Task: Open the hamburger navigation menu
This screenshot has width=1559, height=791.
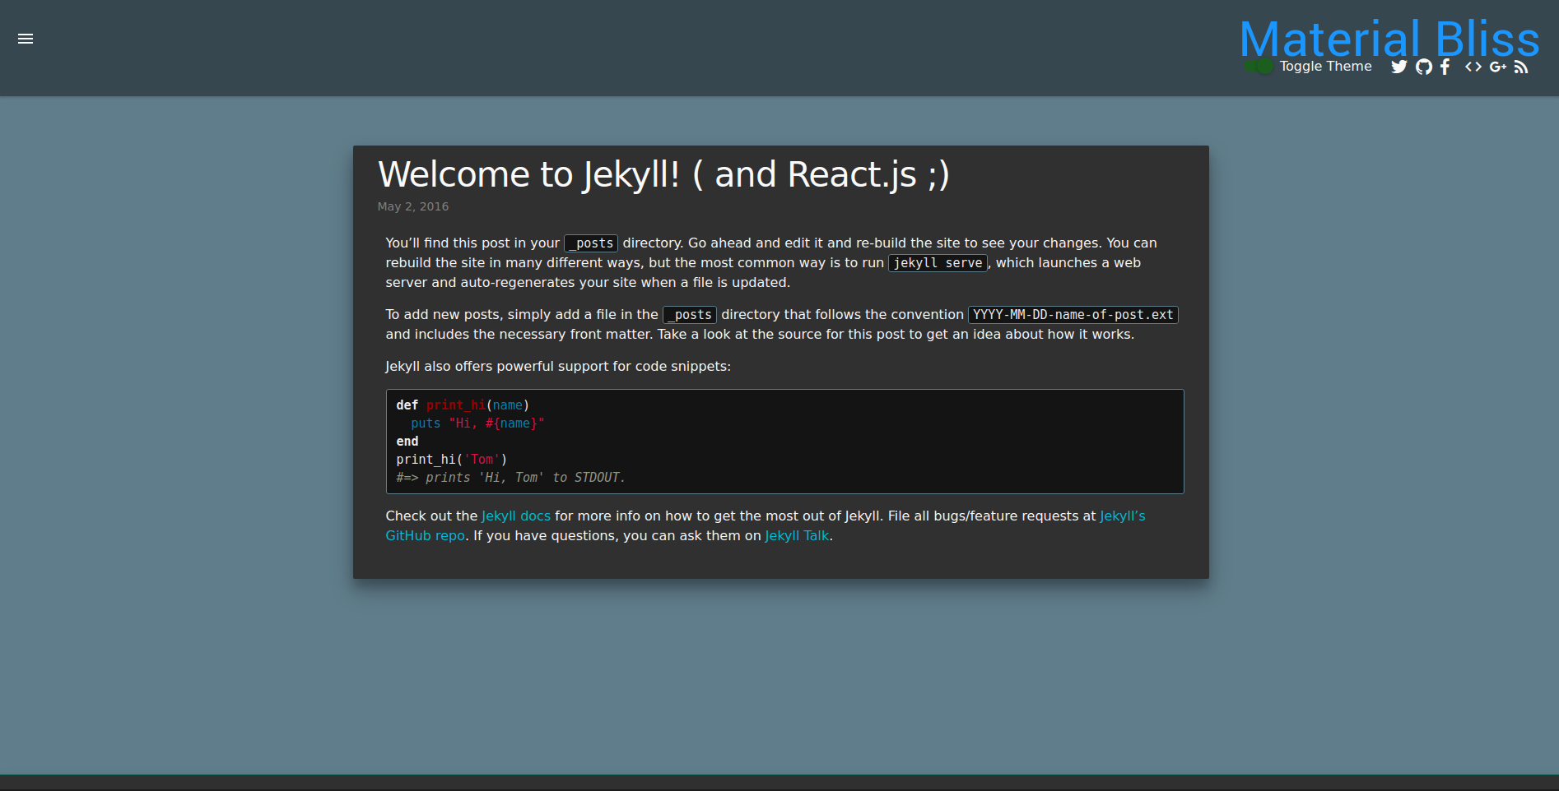Action: 26,39
